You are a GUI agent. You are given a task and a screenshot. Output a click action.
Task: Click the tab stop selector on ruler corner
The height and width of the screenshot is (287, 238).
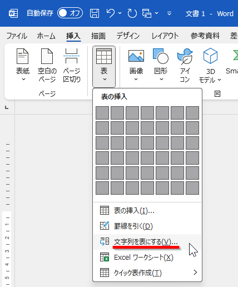click(7, 107)
